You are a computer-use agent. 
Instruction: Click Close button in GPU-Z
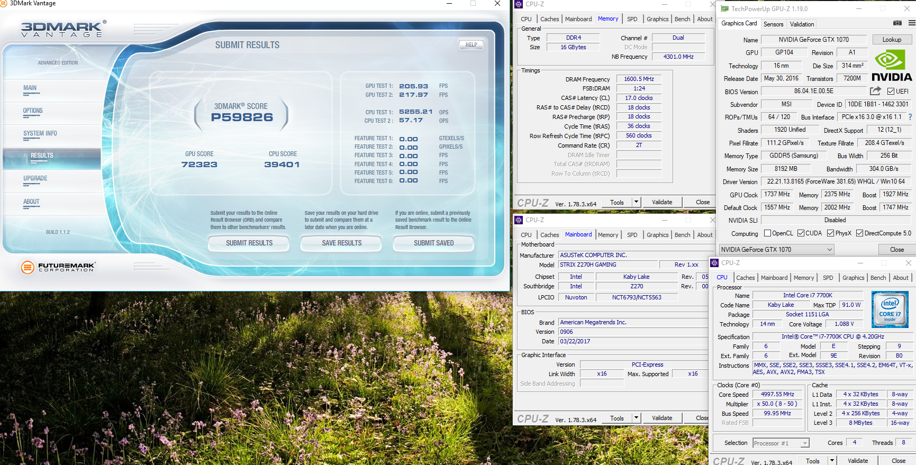pyautogui.click(x=897, y=250)
